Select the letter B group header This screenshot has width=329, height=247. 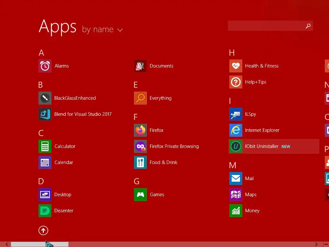coord(40,85)
